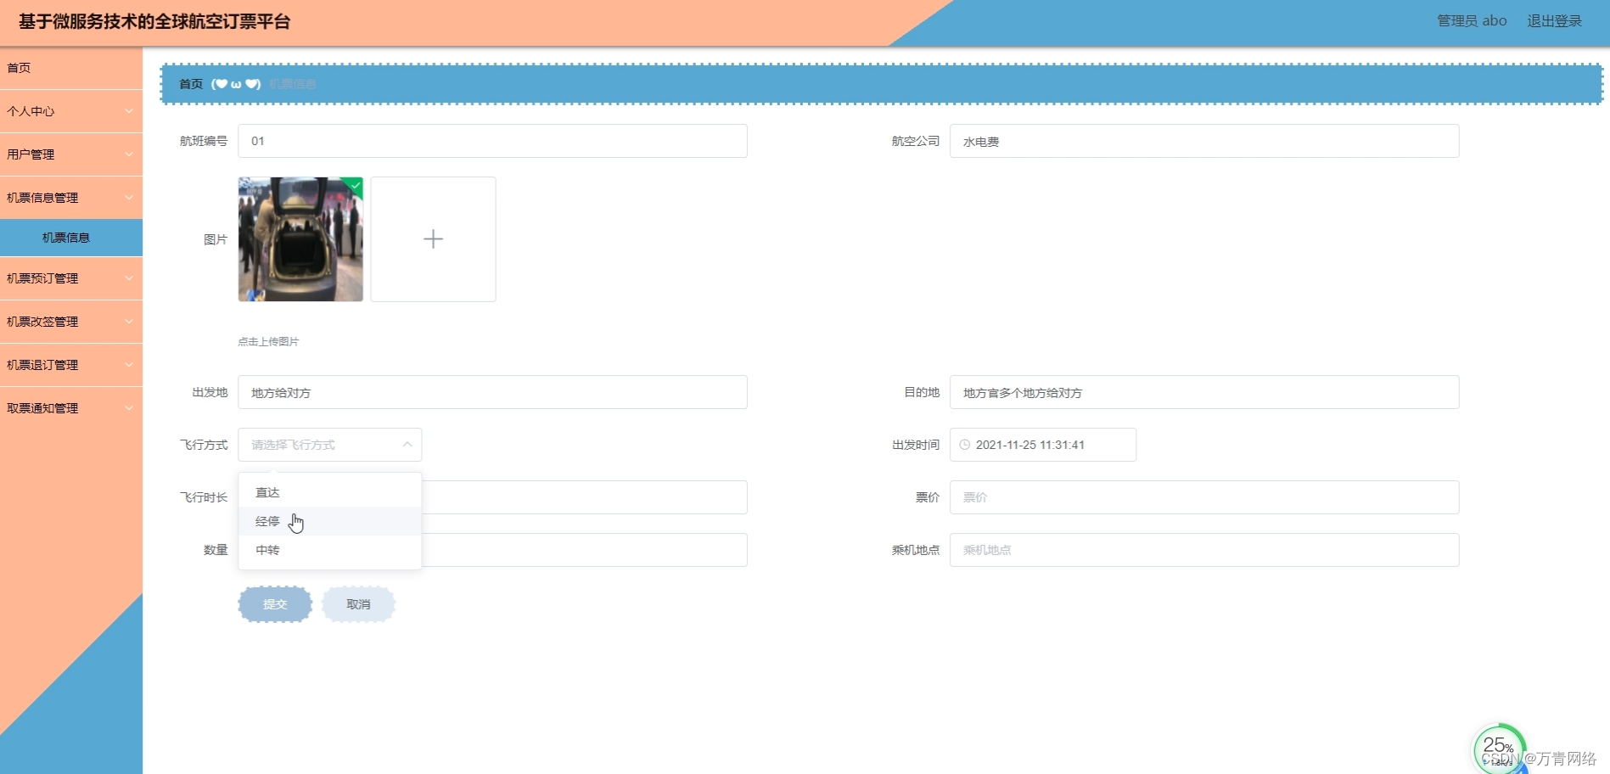1610x774 pixels.
Task: Toggle the green checkmark on the uploaded image
Action: tap(355, 186)
